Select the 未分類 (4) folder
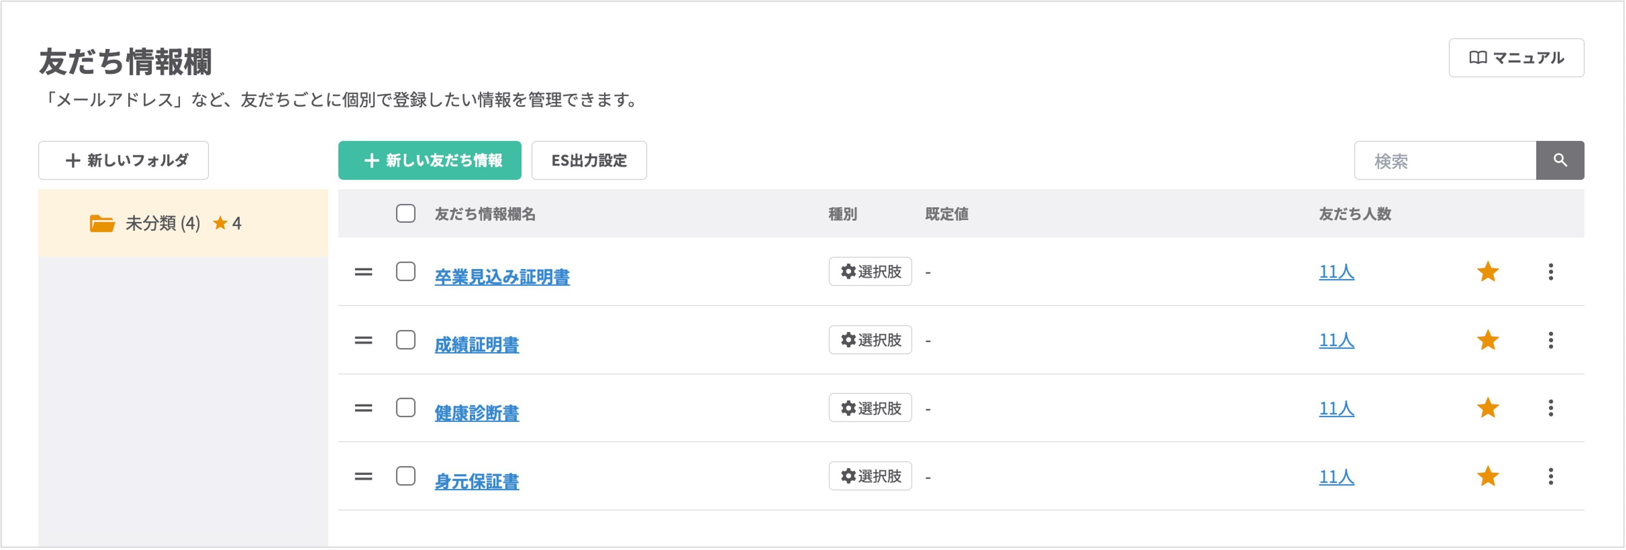The height and width of the screenshot is (550, 1626). click(163, 223)
